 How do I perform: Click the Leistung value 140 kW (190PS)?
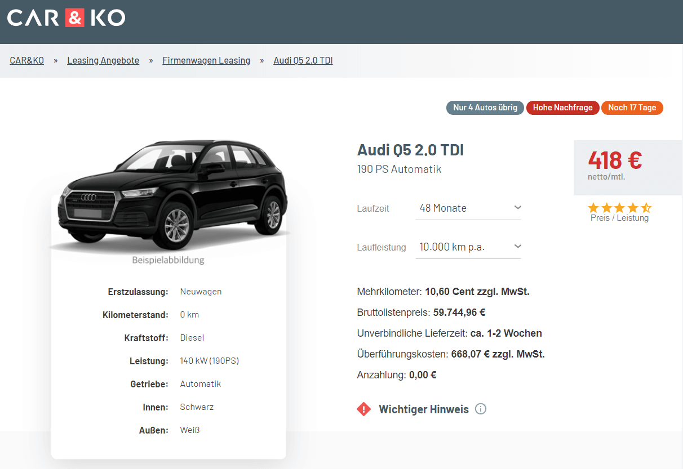210,361
